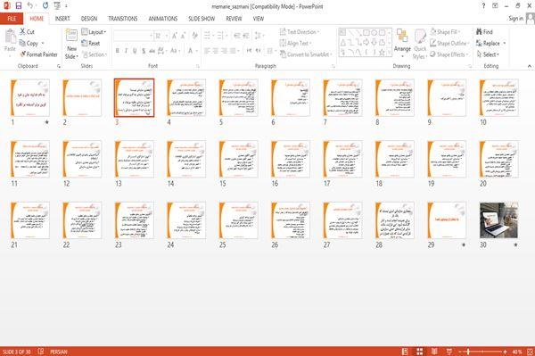The width and height of the screenshot is (535, 356).
Task: Zoom in with plus button in status bar
Action: coord(505,352)
